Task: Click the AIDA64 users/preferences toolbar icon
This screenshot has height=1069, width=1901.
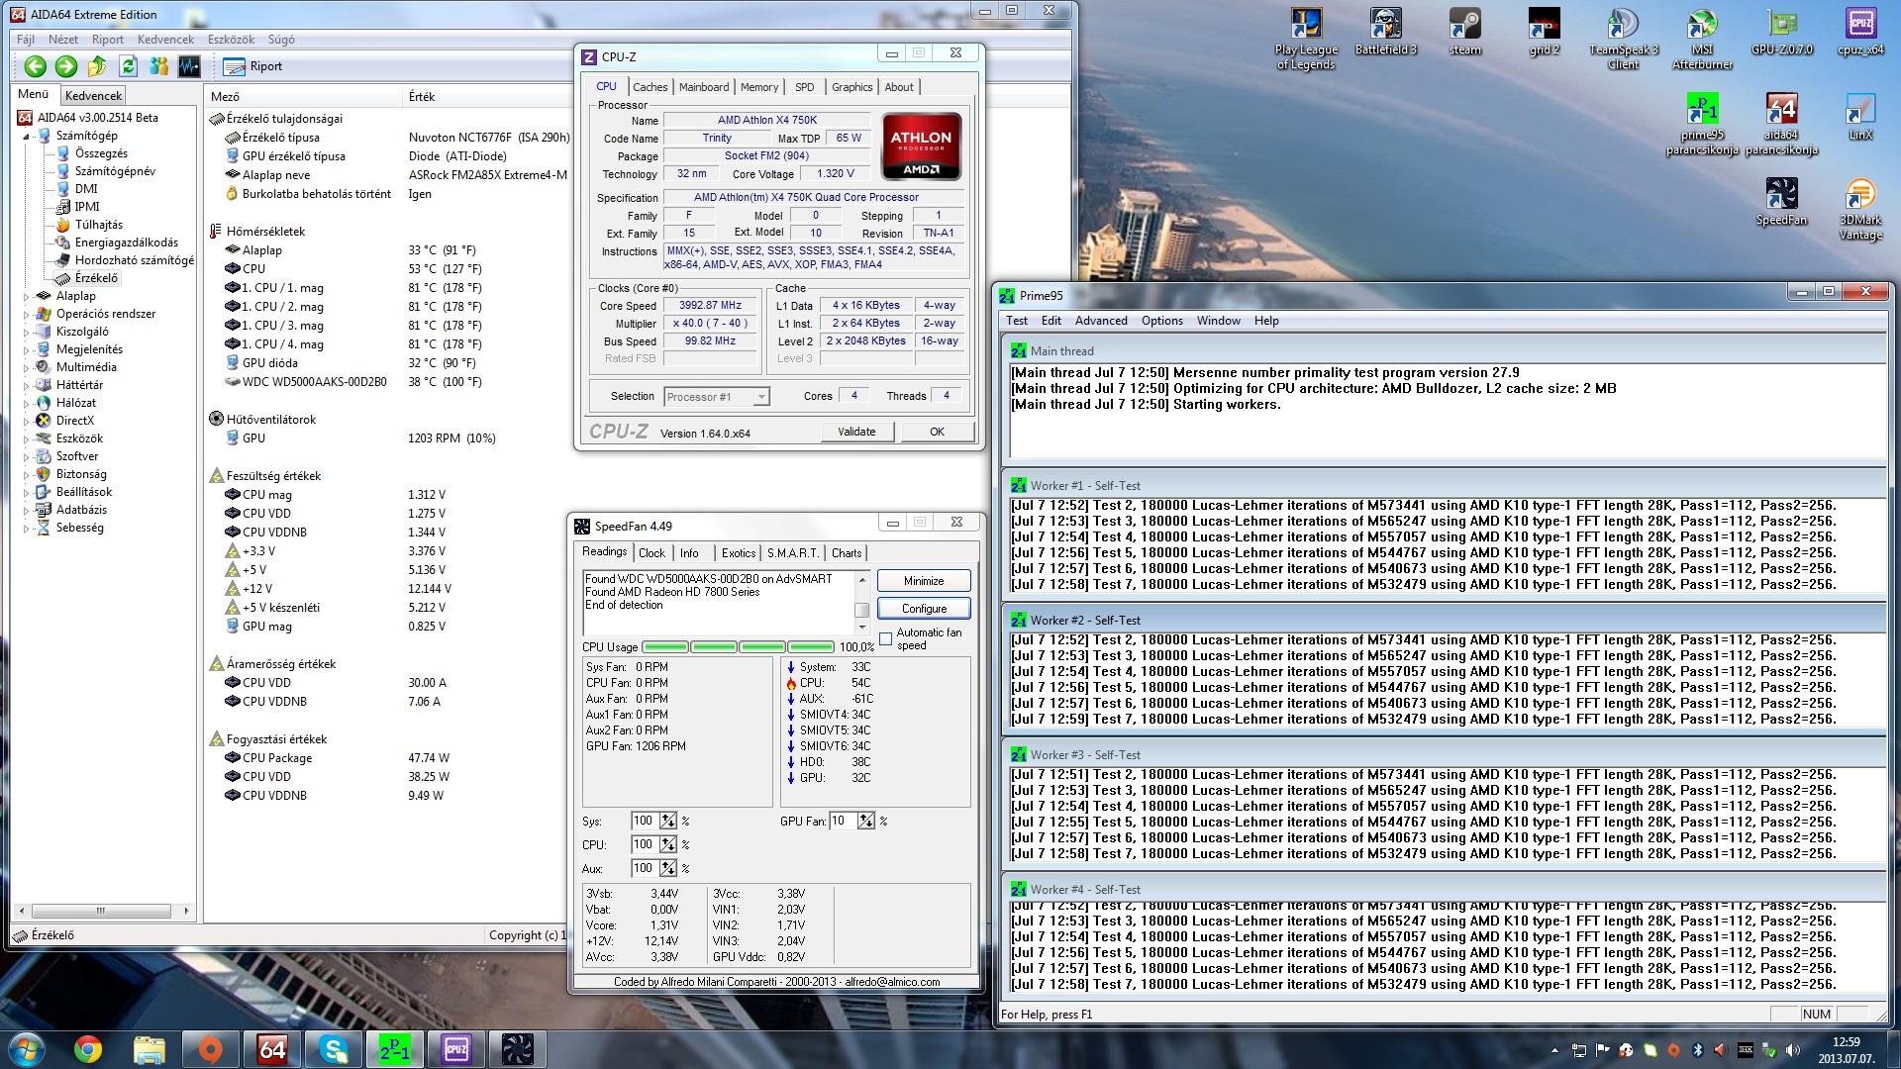Action: click(x=158, y=66)
